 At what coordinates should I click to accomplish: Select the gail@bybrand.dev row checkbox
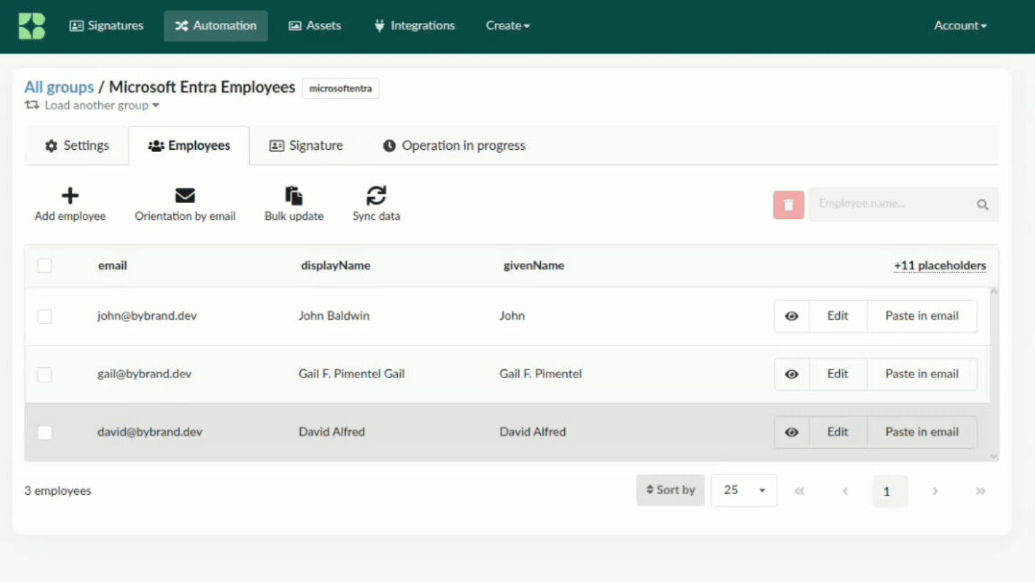pos(45,375)
